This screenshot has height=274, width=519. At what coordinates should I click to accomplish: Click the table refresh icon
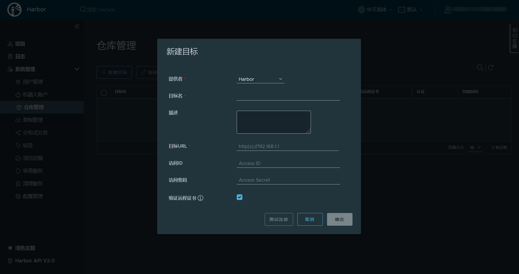point(491,68)
